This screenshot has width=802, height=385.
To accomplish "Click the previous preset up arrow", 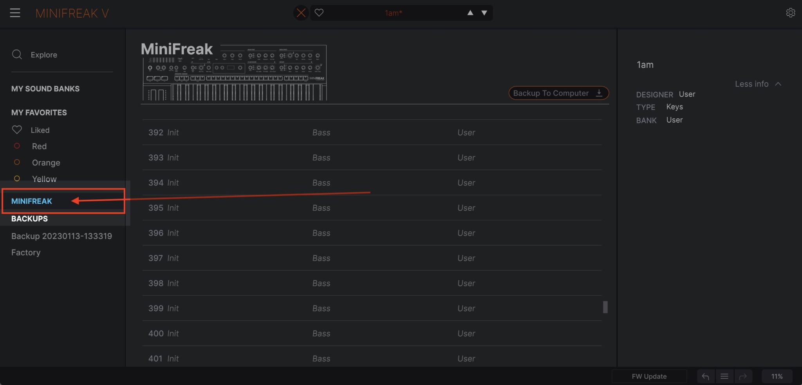I will 470,13.
